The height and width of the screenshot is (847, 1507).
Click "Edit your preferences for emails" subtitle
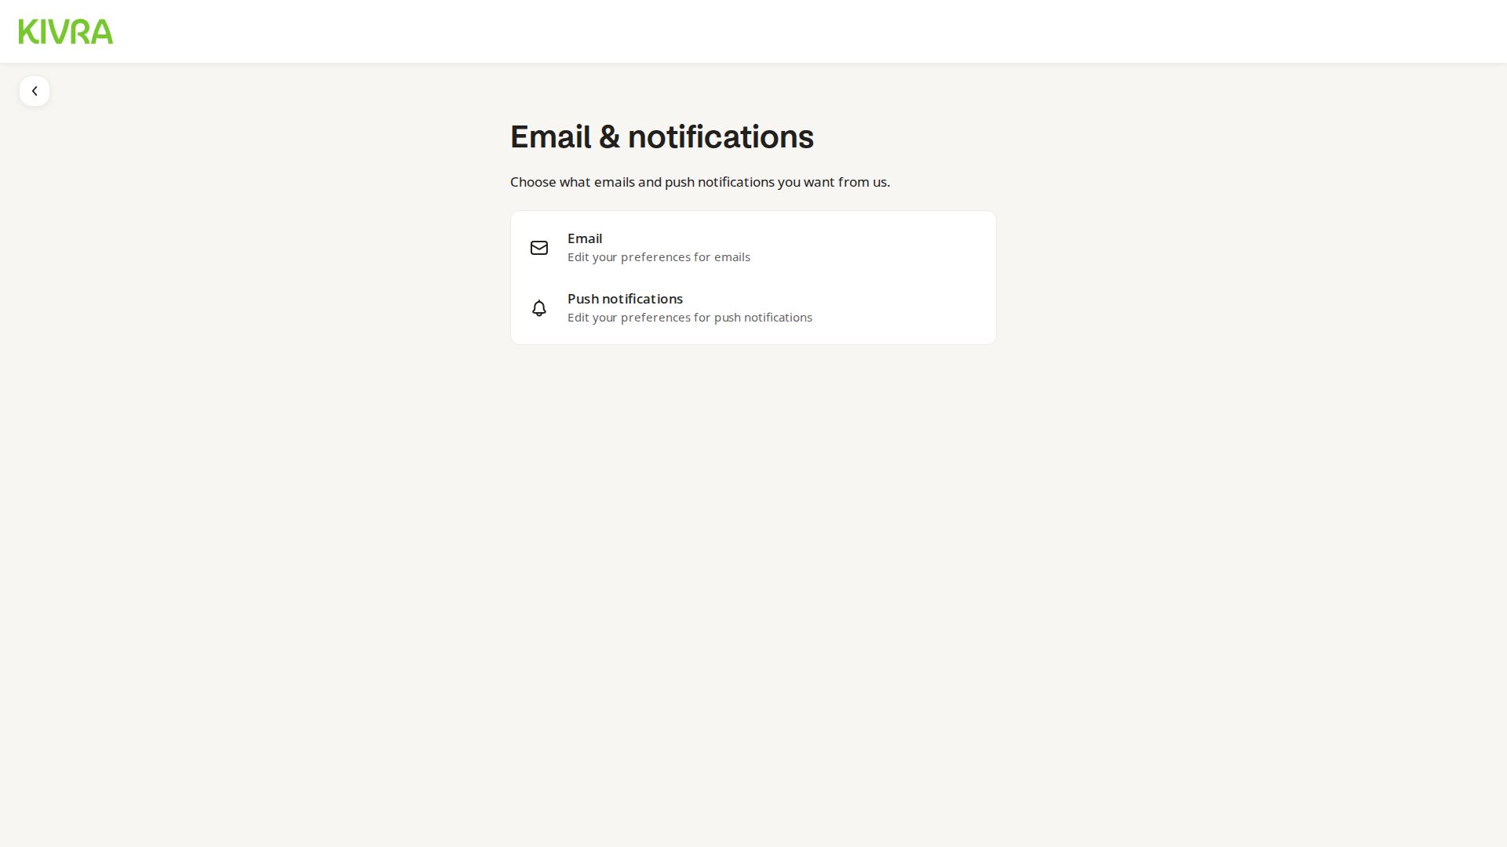point(659,257)
